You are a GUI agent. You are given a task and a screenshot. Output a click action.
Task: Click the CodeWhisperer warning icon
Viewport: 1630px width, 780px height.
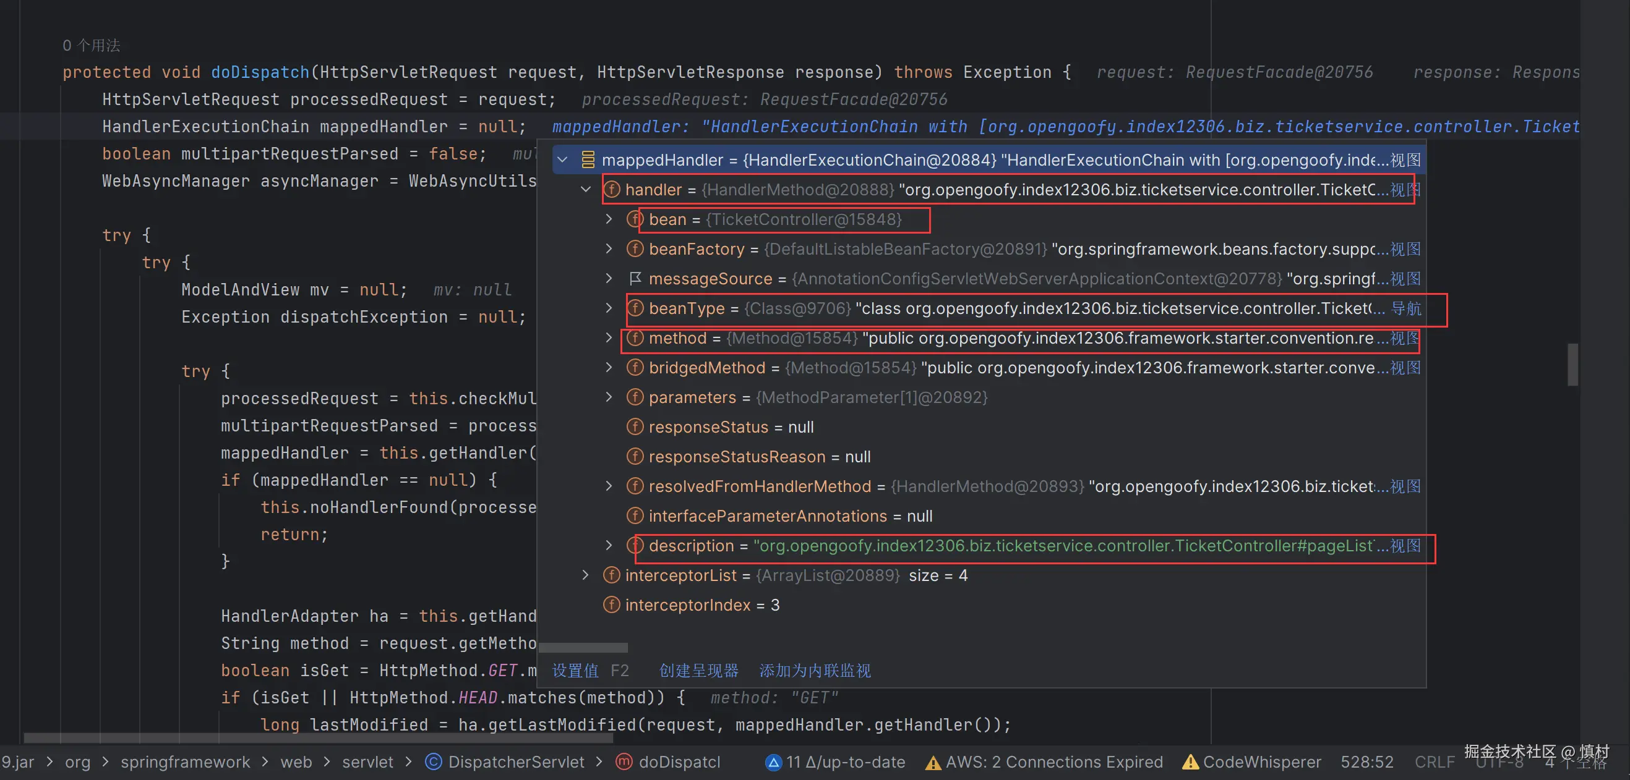[x=1190, y=762]
